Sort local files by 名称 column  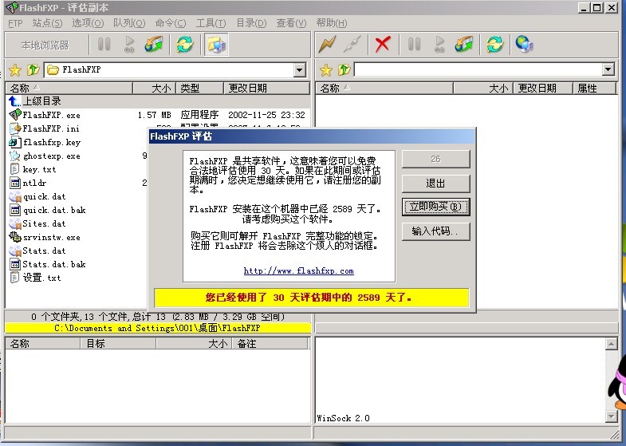(69, 89)
